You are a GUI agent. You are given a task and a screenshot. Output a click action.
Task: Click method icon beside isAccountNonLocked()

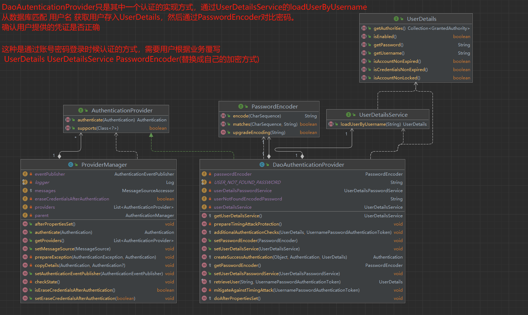click(364, 78)
